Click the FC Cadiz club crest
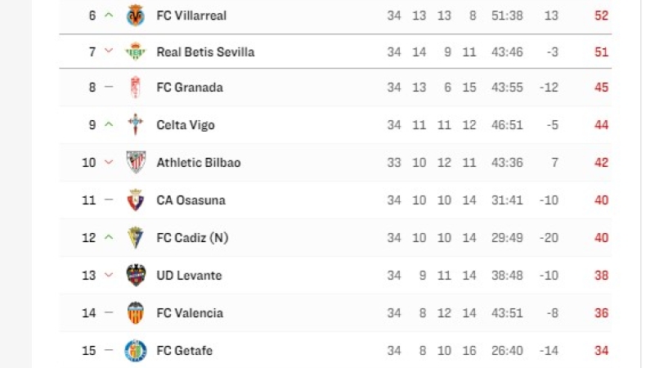Screen dimensions: 646x368 [x=136, y=238]
